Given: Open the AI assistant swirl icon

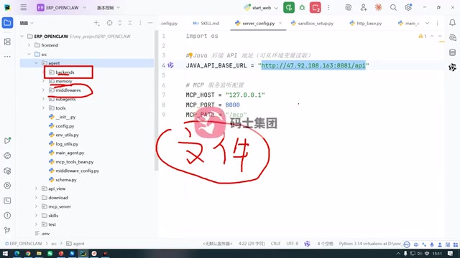Looking at the screenshot, I should point(348,8).
